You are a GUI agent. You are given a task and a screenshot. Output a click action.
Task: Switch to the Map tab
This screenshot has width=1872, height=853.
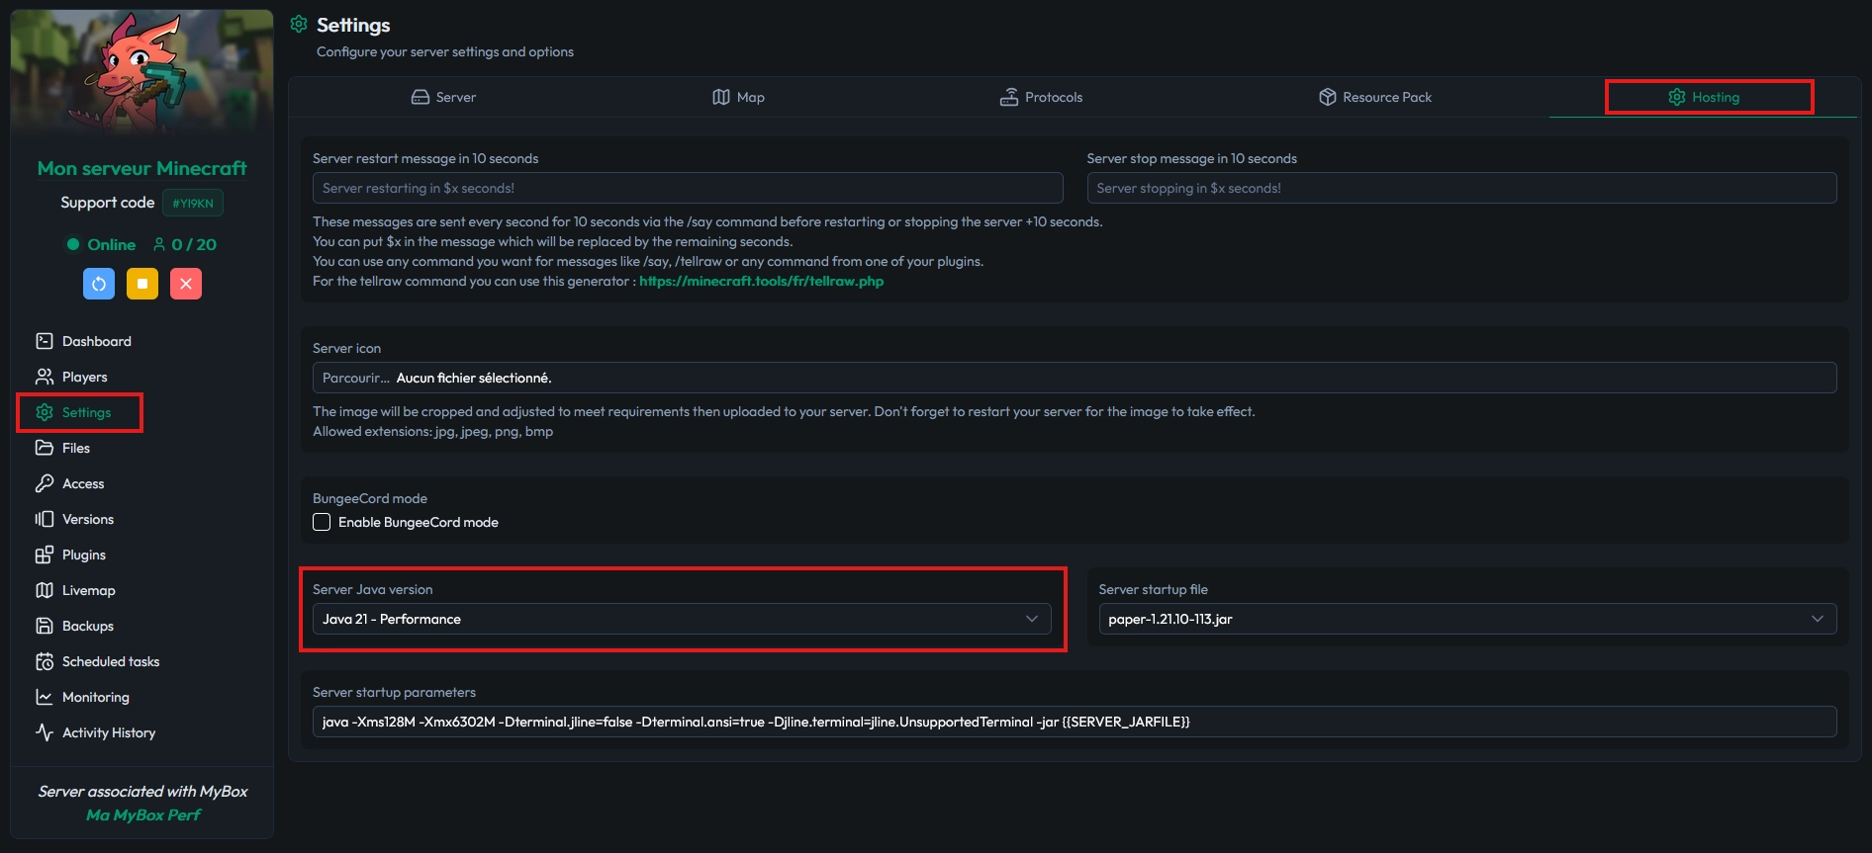click(738, 97)
